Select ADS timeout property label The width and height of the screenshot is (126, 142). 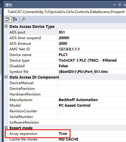pos(20,44)
